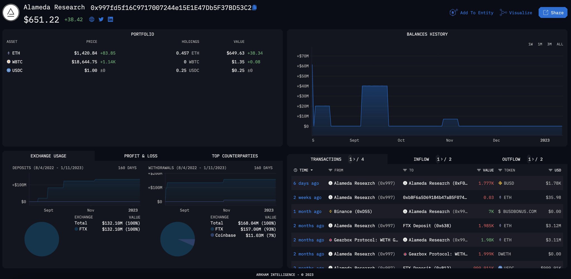Click the ETH asset icon in portfolio

(9, 53)
